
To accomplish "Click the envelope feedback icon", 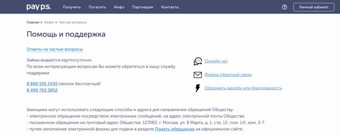I will click(198, 75).
